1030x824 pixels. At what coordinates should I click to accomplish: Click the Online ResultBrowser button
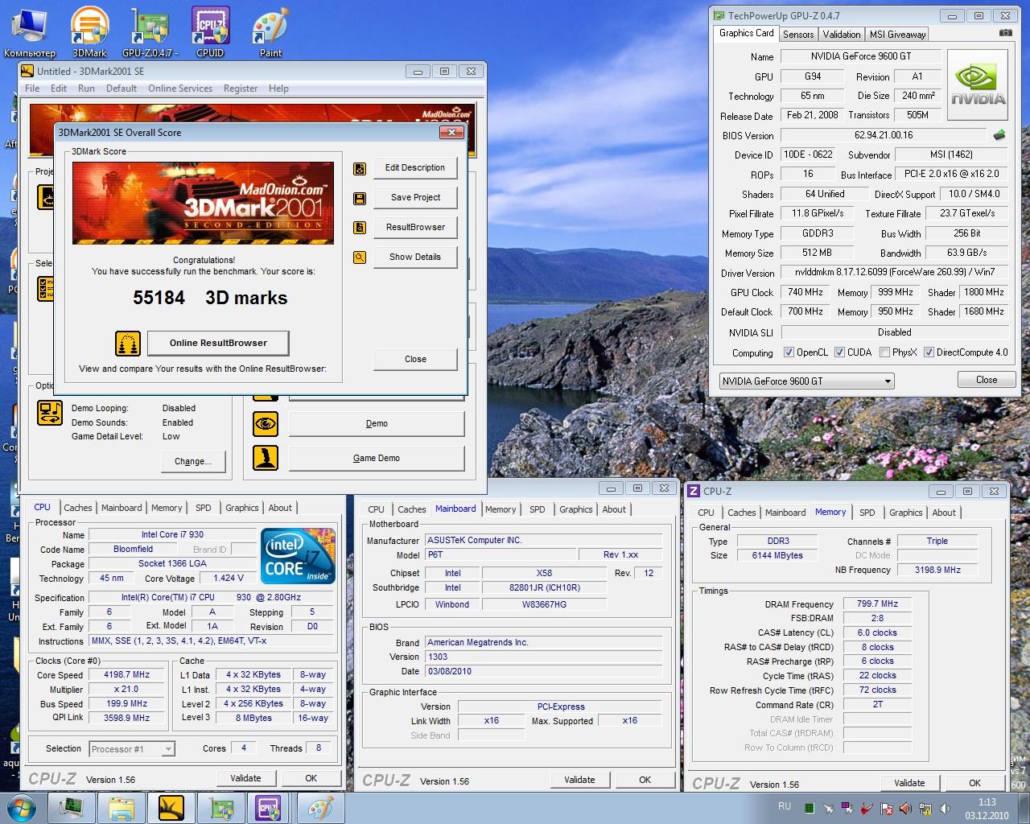click(218, 343)
